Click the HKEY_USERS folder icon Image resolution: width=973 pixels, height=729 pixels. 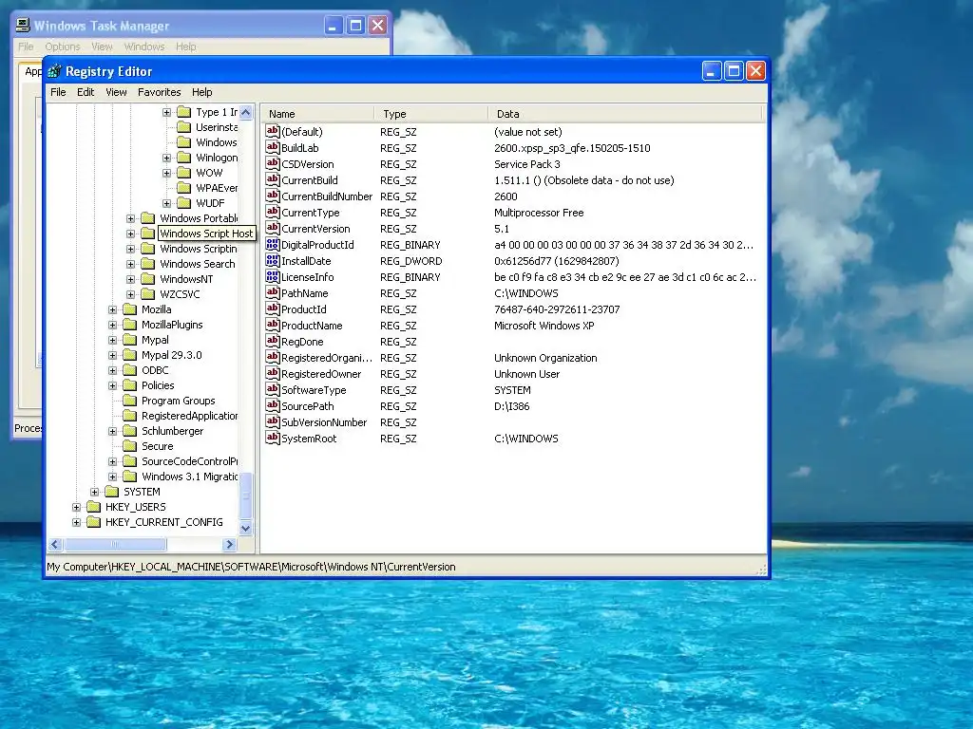point(94,507)
